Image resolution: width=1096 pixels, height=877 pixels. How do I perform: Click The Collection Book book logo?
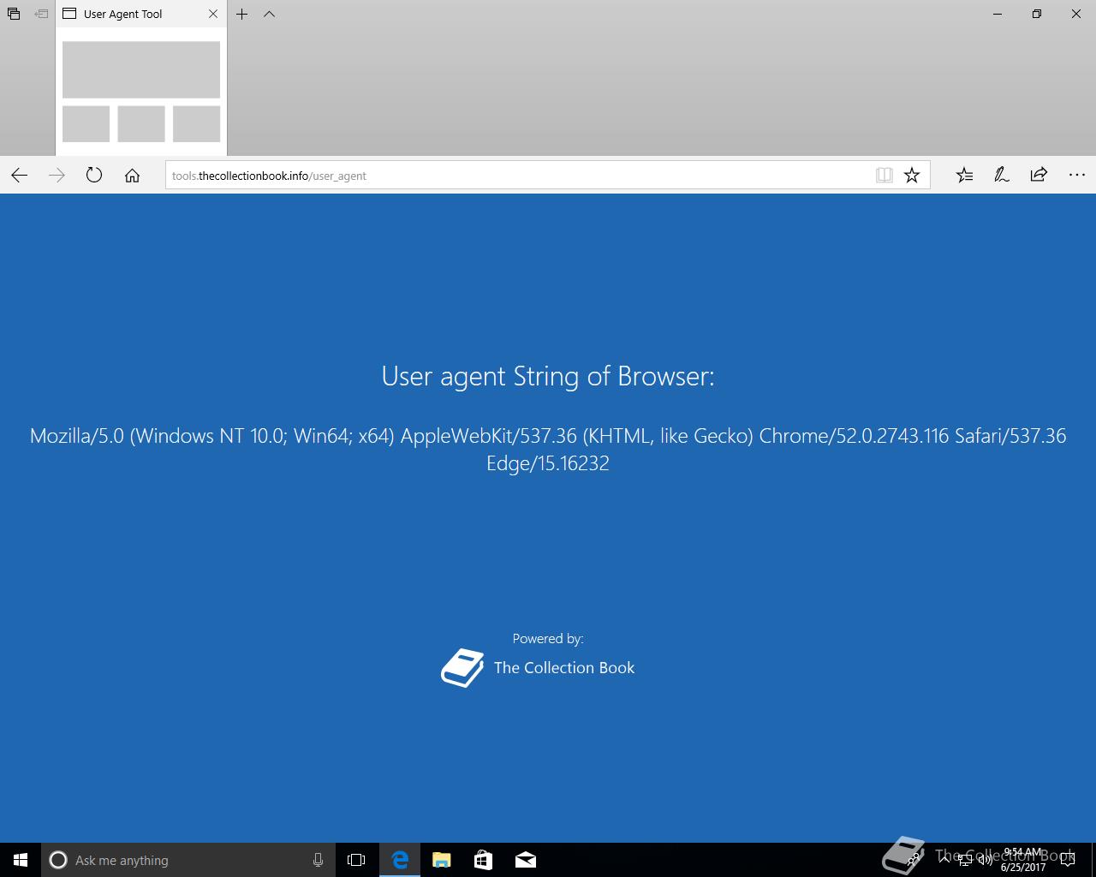[462, 668]
